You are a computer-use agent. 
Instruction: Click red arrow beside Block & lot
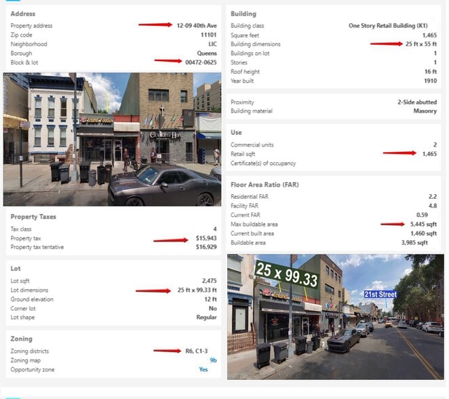(169, 61)
